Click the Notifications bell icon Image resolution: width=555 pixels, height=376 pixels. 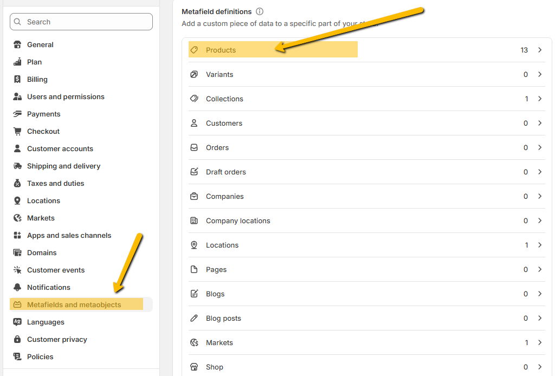(x=17, y=287)
